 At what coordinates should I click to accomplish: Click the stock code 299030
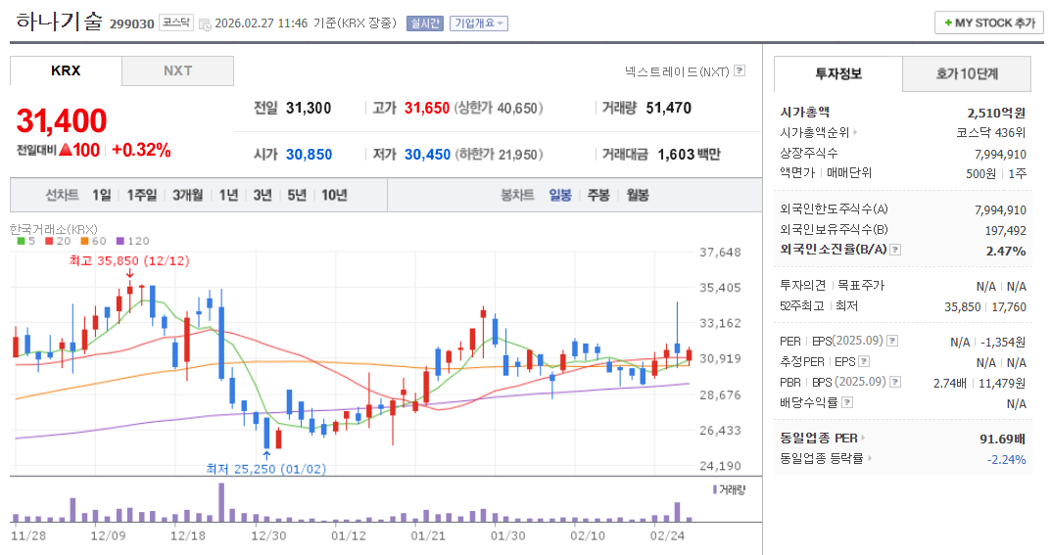131,24
